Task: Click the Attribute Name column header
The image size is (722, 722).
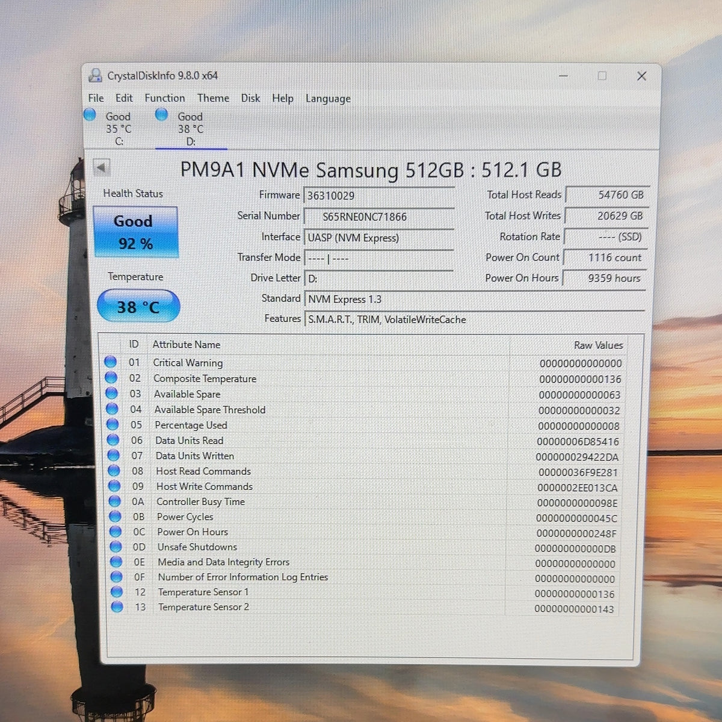Action: click(186, 345)
